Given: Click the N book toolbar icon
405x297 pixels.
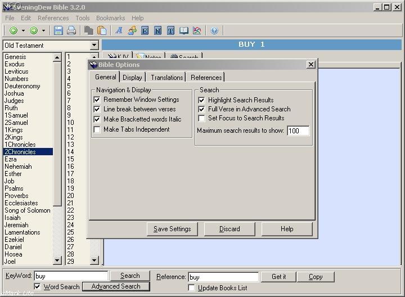Looking at the screenshot, I should point(157,31).
